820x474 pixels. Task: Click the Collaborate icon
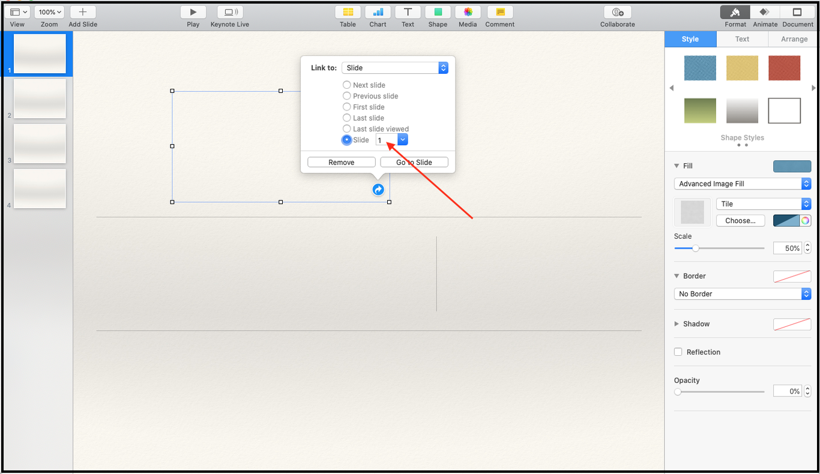pos(617,13)
